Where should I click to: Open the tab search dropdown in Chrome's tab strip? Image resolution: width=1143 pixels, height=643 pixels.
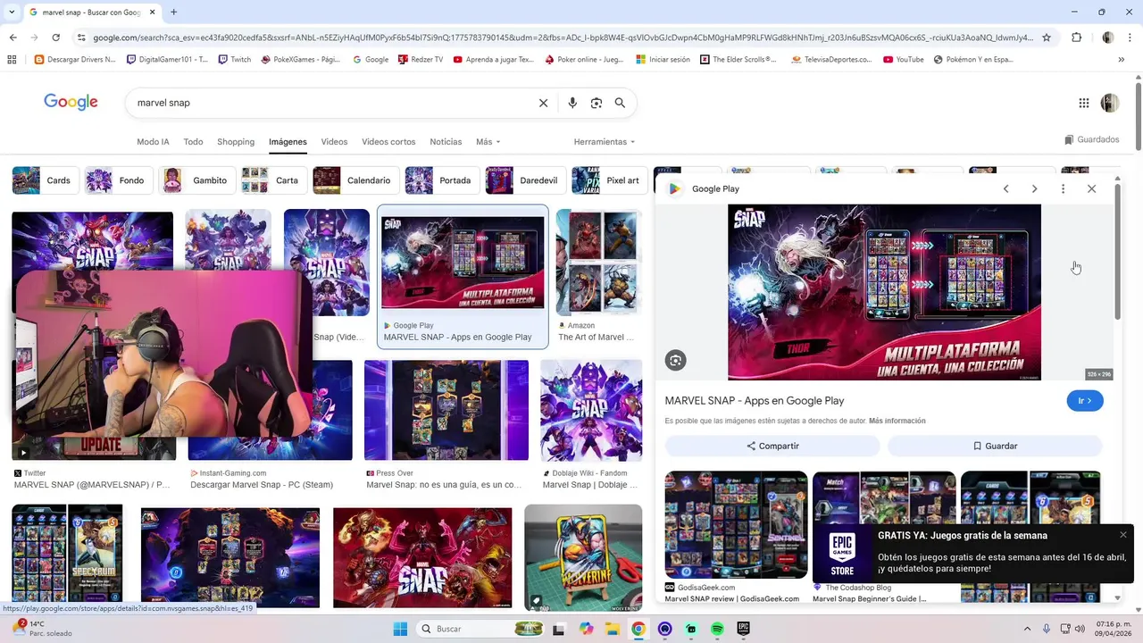coord(12,13)
